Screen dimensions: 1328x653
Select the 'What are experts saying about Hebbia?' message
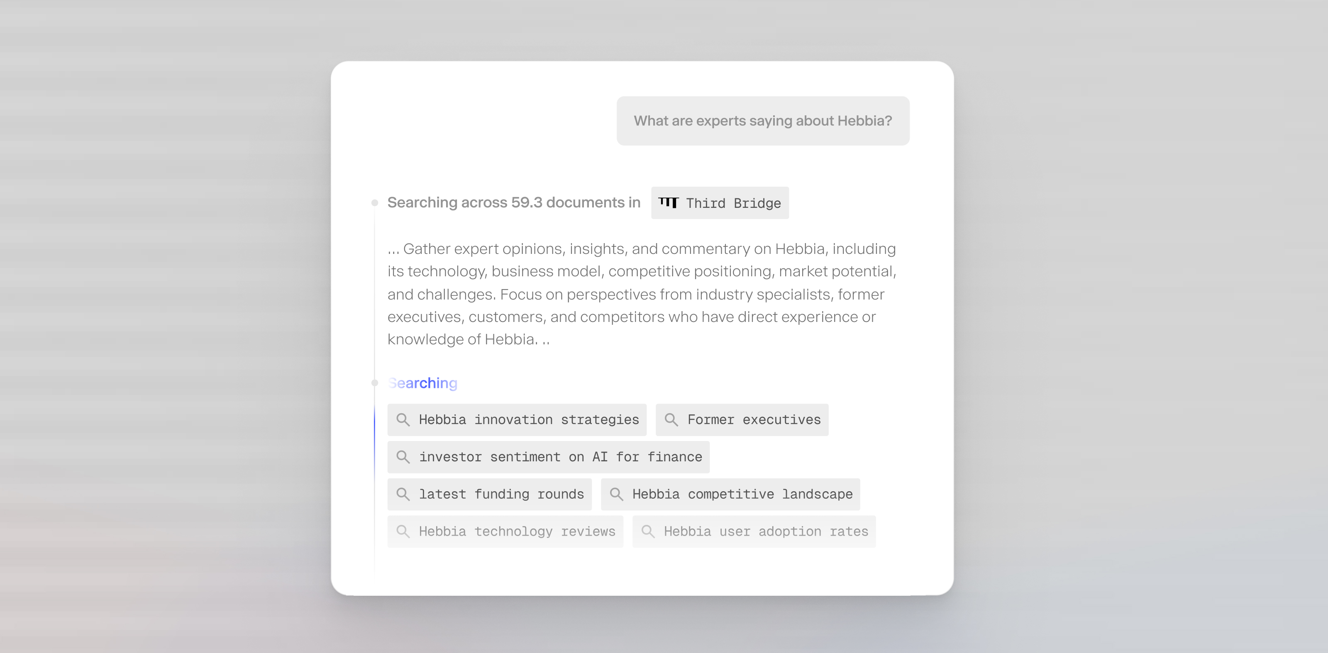(763, 121)
